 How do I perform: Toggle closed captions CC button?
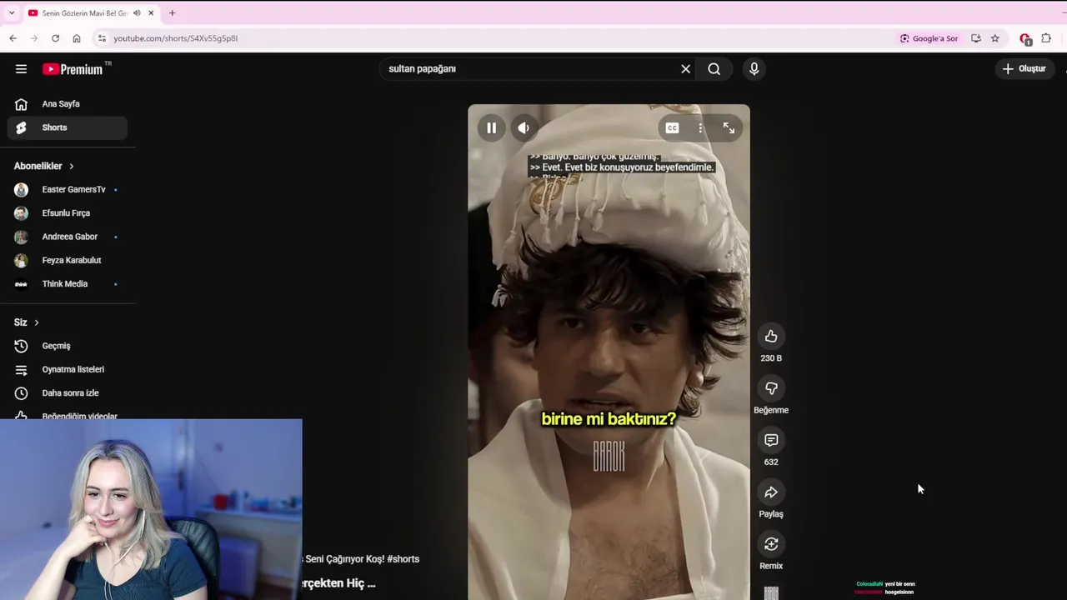tap(672, 127)
